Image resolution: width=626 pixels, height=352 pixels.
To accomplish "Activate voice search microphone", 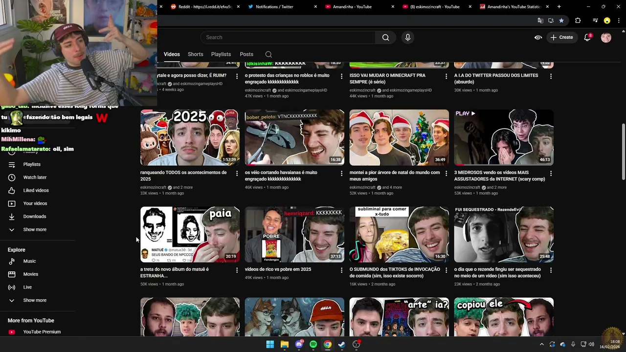I will pyautogui.click(x=407, y=37).
